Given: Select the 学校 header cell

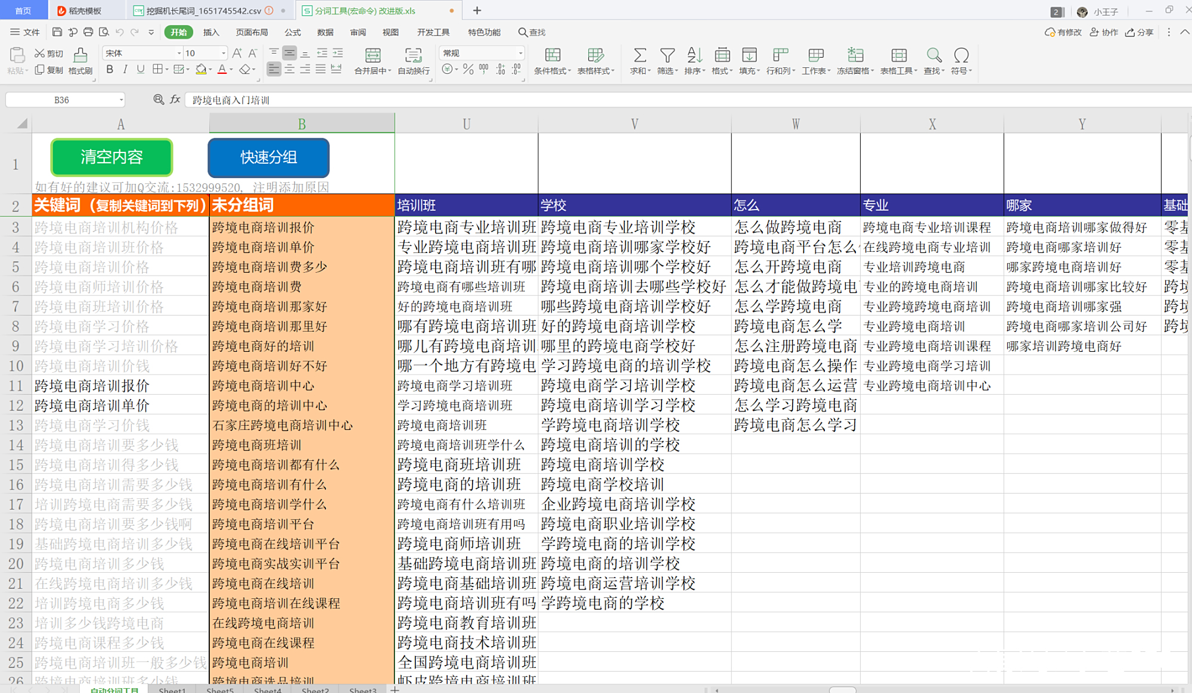Looking at the screenshot, I should pyautogui.click(x=635, y=205).
